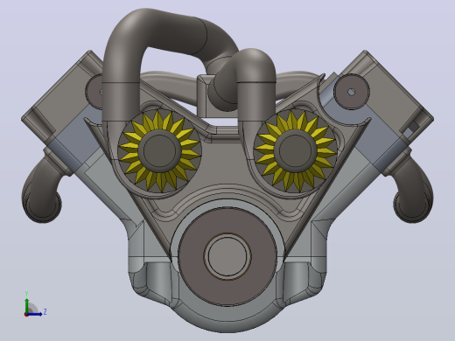This screenshot has width=455, height=341.
Task: Click the green Y axis label
Action: coord(26,293)
